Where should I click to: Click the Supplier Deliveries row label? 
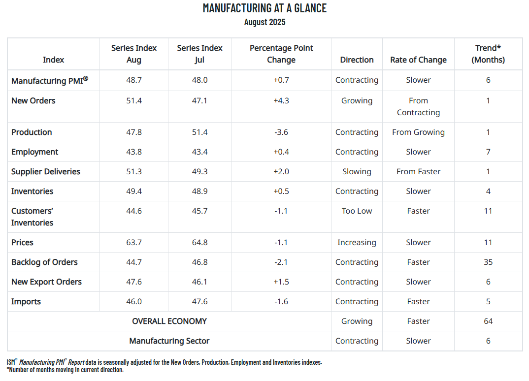tap(46, 172)
